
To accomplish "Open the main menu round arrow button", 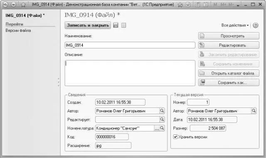I will (13, 5).
